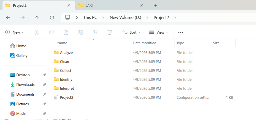
Task: Sort by the Date modified column
Action: click(x=144, y=43)
